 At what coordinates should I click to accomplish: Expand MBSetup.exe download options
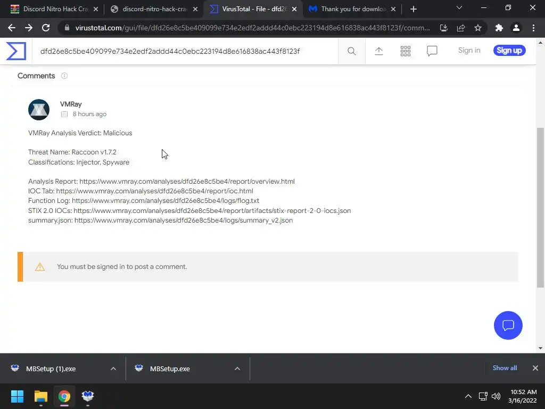coord(237,369)
